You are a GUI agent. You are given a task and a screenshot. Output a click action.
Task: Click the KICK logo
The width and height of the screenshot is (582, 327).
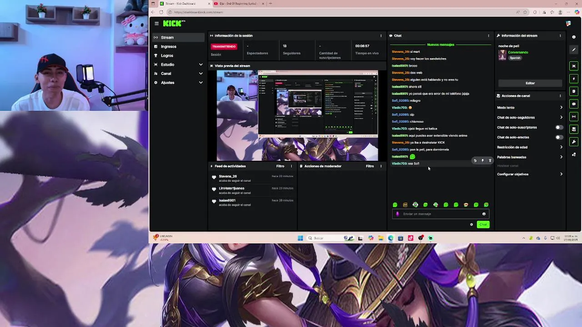[x=174, y=24]
